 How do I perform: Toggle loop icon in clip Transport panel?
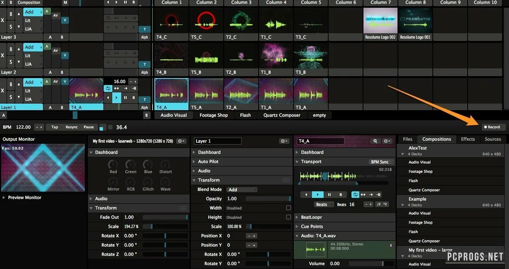click(x=355, y=194)
